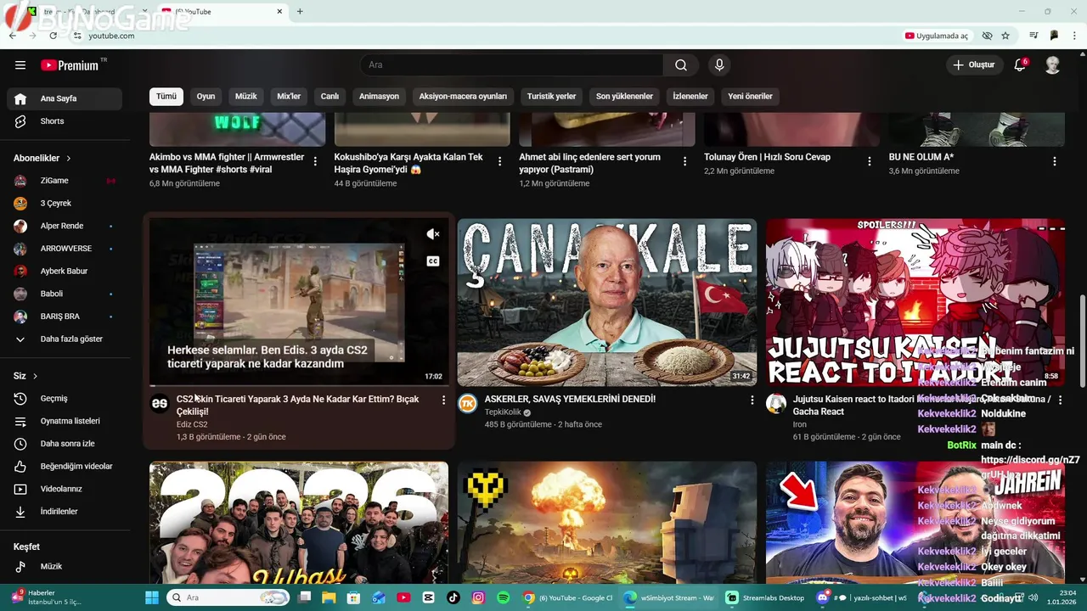
Task: Click in the YouTube Ara search field
Action: [x=512, y=65]
